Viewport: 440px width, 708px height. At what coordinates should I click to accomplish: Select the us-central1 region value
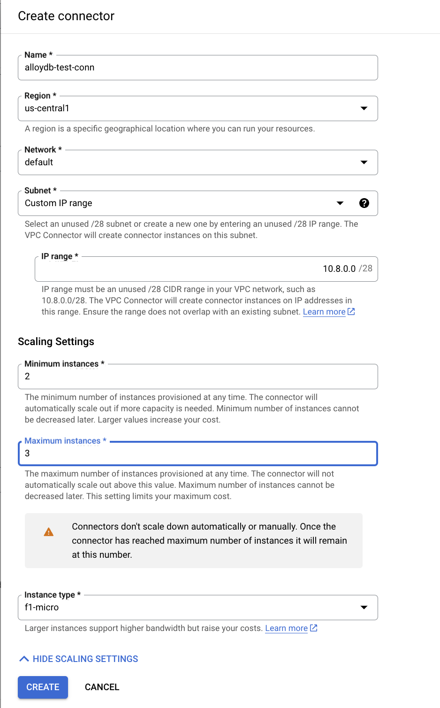(x=47, y=108)
